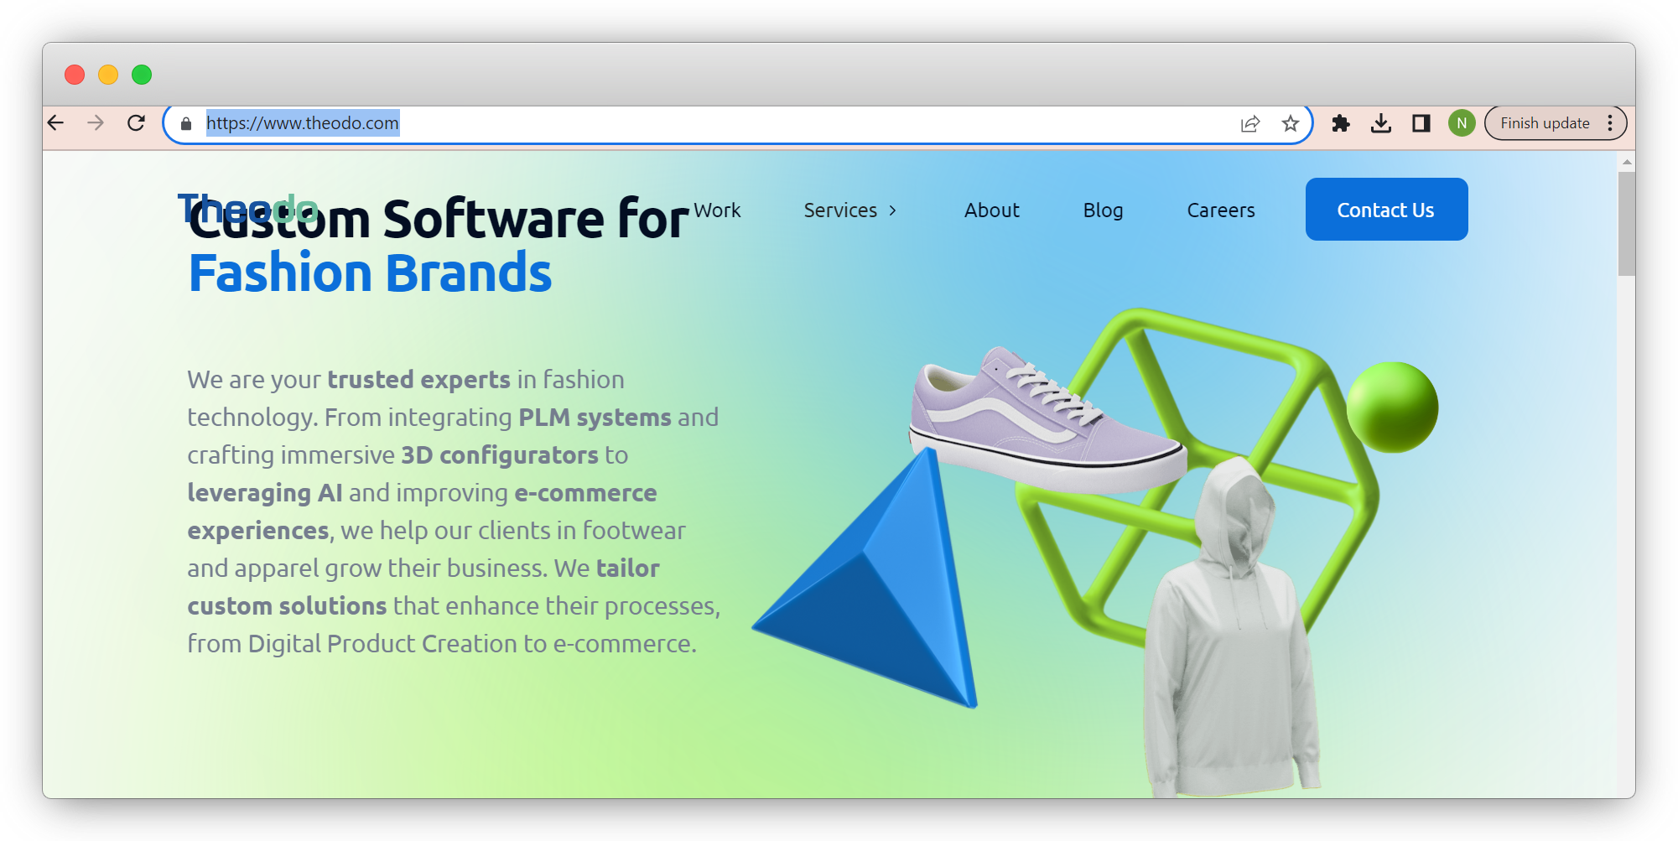Image resolution: width=1678 pixels, height=841 pixels.
Task: Share this page using the share icon
Action: pos(1250,124)
